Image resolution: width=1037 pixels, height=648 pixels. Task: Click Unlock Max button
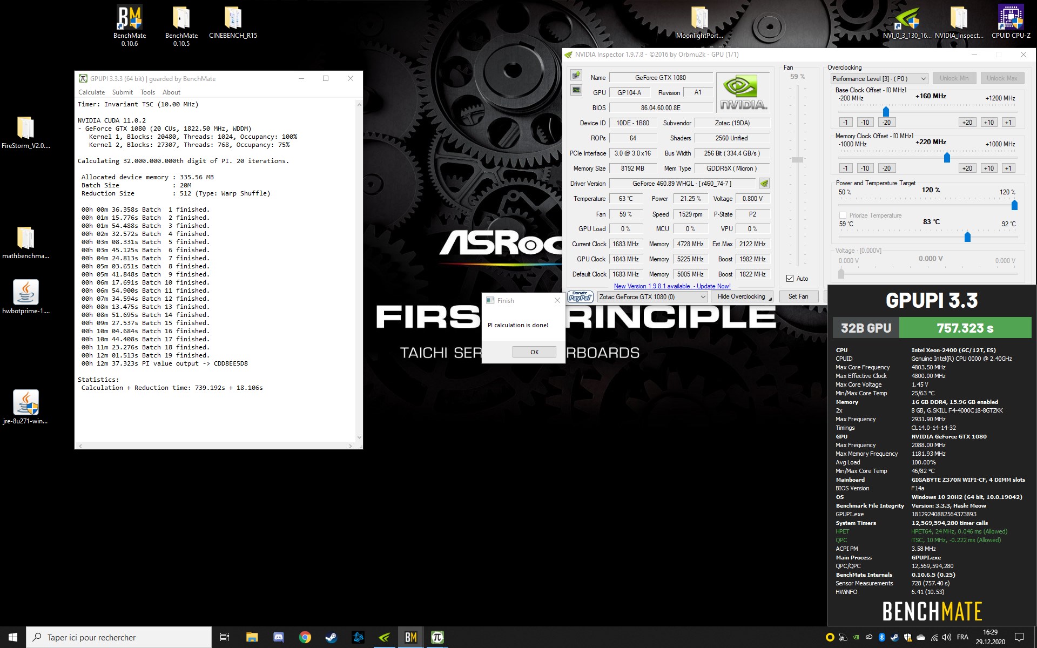click(x=1002, y=78)
